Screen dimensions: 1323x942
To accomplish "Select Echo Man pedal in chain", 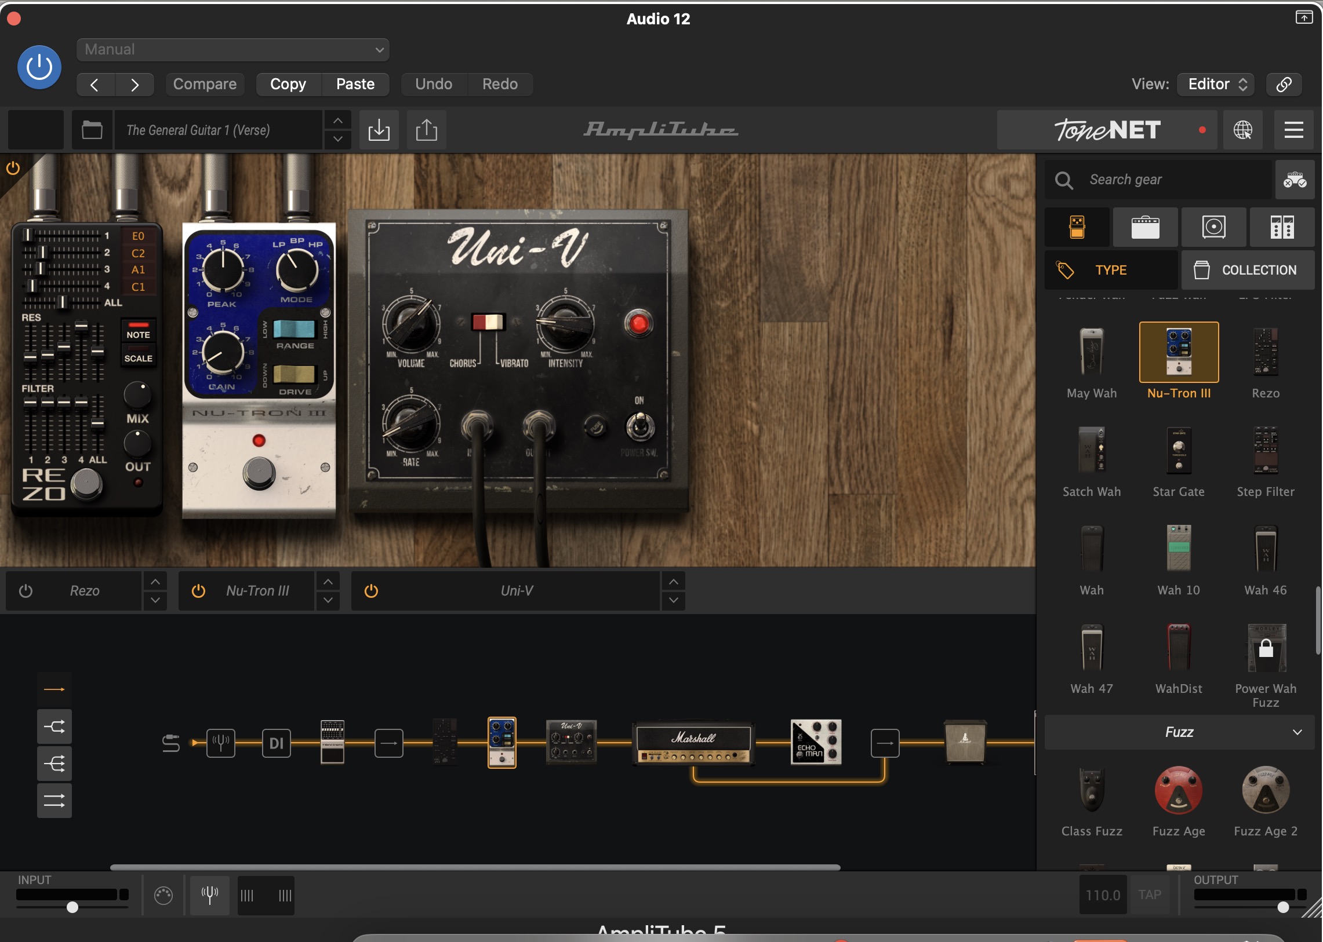I will [816, 743].
